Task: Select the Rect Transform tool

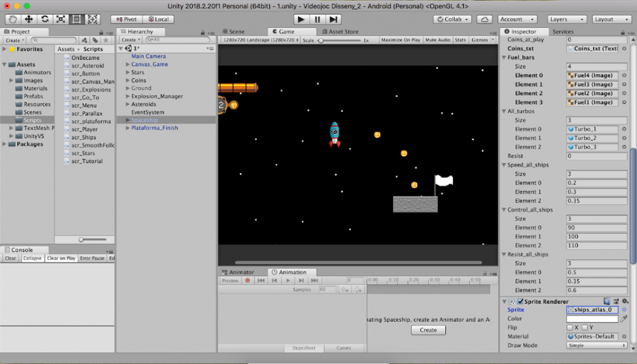Action: point(77,19)
